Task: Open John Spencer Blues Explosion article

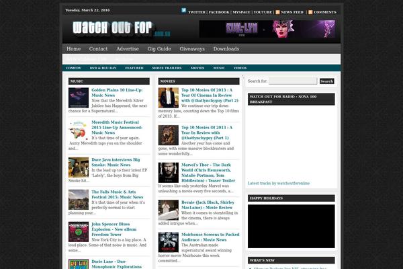Action: pyautogui.click(x=114, y=229)
